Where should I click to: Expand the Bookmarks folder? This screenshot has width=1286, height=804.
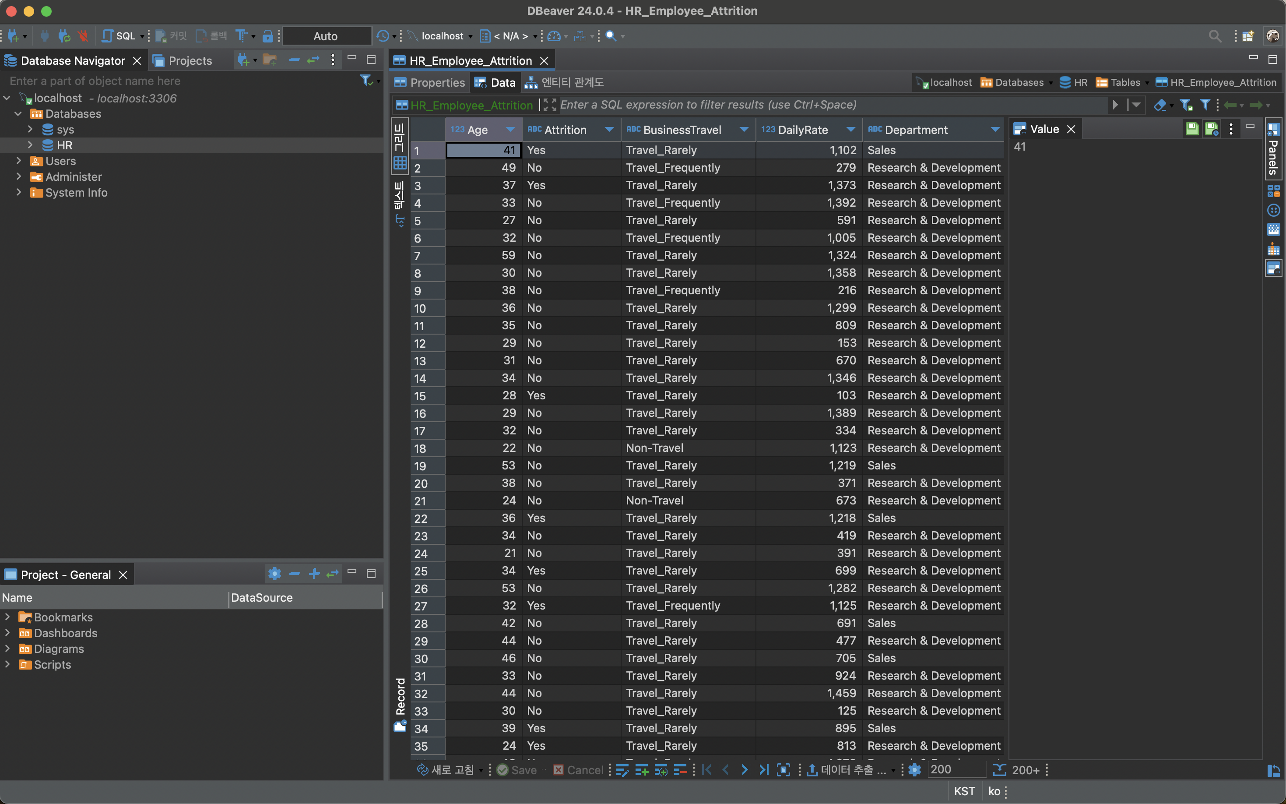7,617
